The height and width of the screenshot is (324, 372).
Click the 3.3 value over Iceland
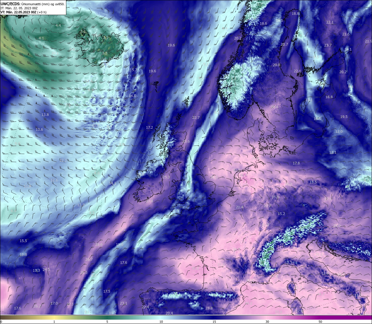105,53
